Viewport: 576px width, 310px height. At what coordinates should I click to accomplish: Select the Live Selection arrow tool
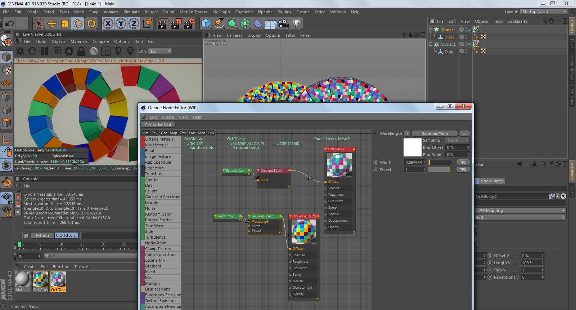[39, 24]
